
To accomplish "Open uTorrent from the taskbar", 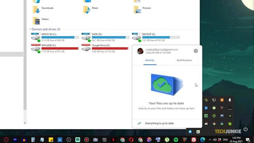I will [x=167, y=139].
